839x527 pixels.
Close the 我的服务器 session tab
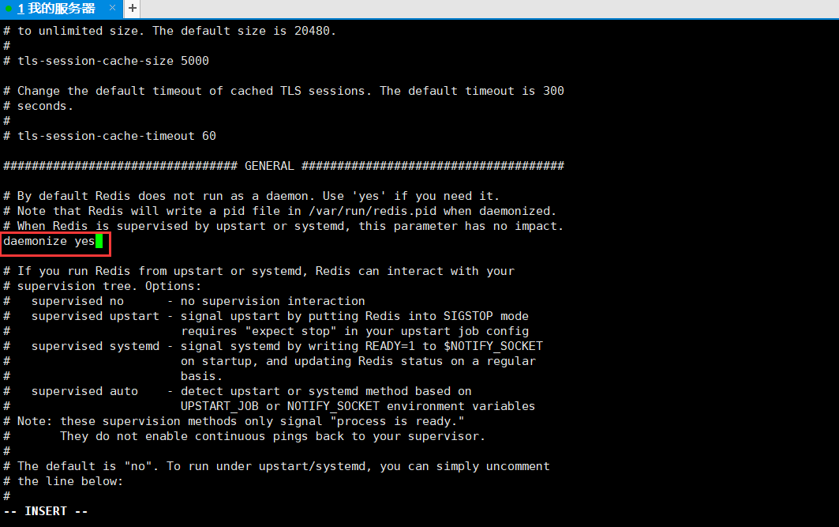coord(111,9)
